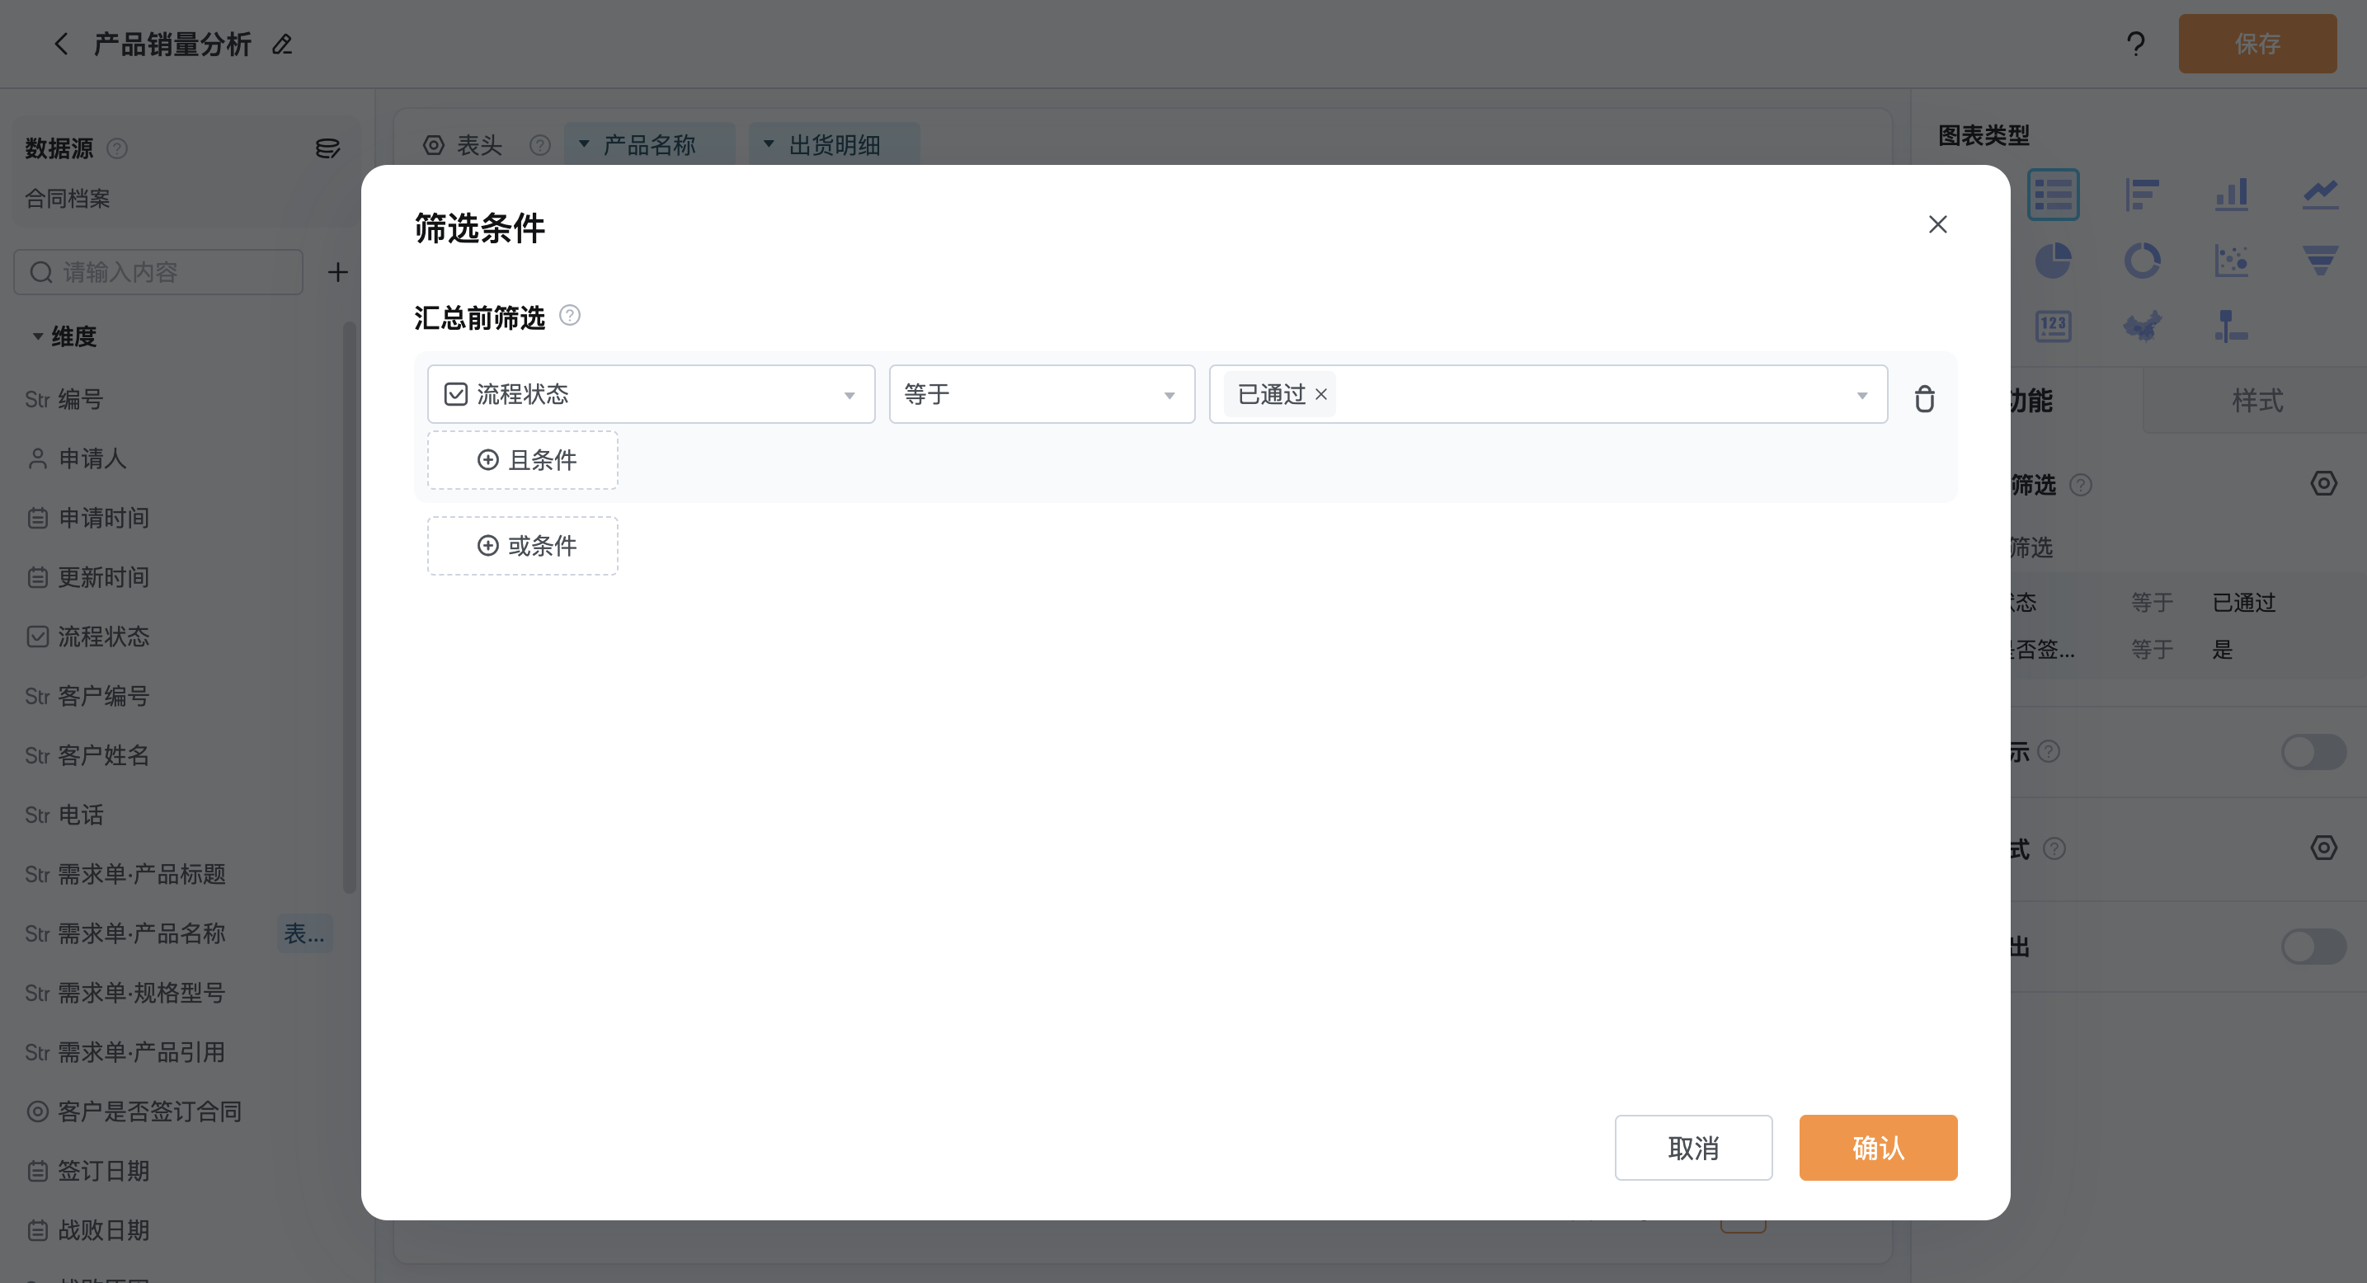The image size is (2367, 1283).
Task: Select the 123 number card chart type
Action: 2053,326
